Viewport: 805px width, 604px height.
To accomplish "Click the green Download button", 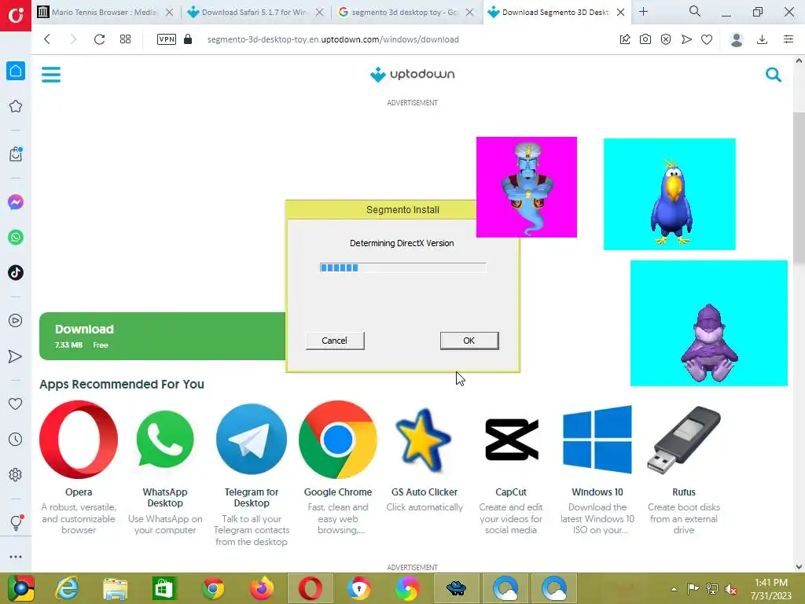I will pos(162,336).
